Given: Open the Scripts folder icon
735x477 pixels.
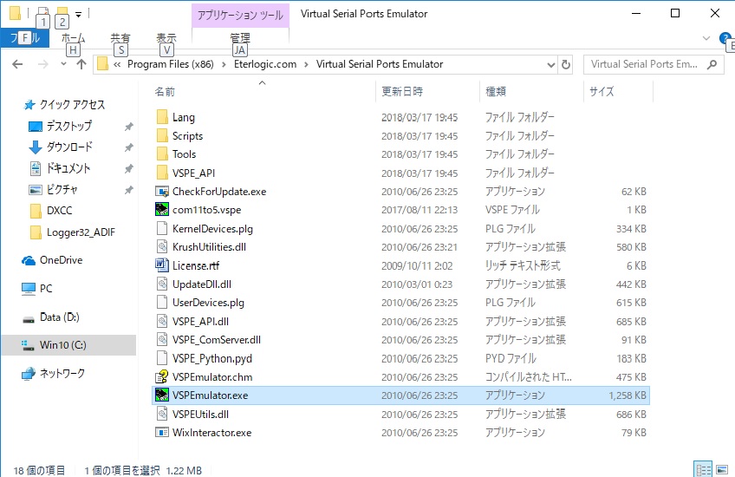Looking at the screenshot, I should (x=162, y=135).
